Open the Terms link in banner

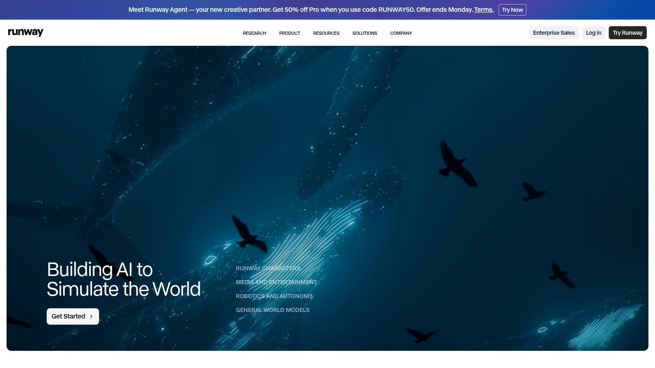pos(484,9)
